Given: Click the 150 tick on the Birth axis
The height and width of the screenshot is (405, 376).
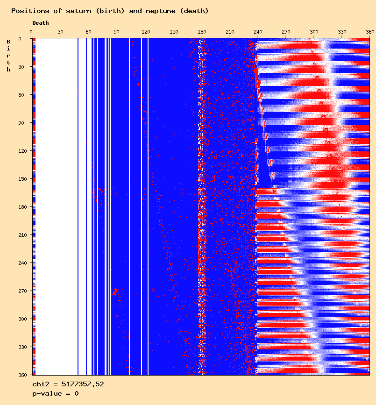Looking at the screenshot, I should [22, 179].
